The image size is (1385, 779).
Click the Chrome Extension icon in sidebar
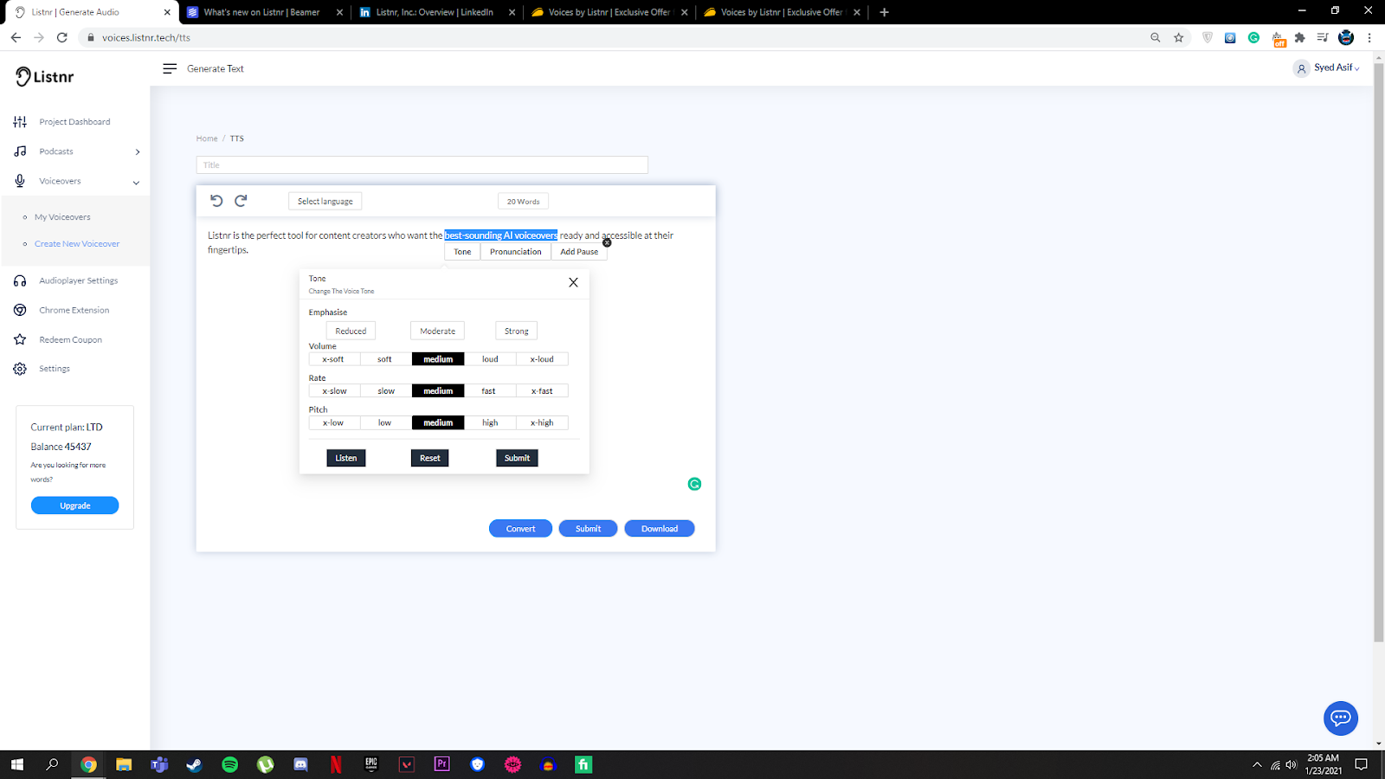point(20,310)
